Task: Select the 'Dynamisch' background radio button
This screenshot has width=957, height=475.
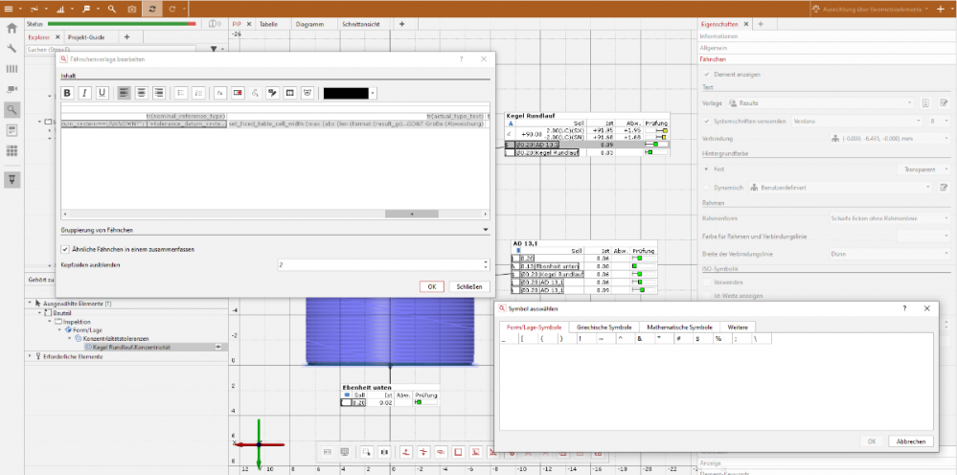Action: coord(707,187)
